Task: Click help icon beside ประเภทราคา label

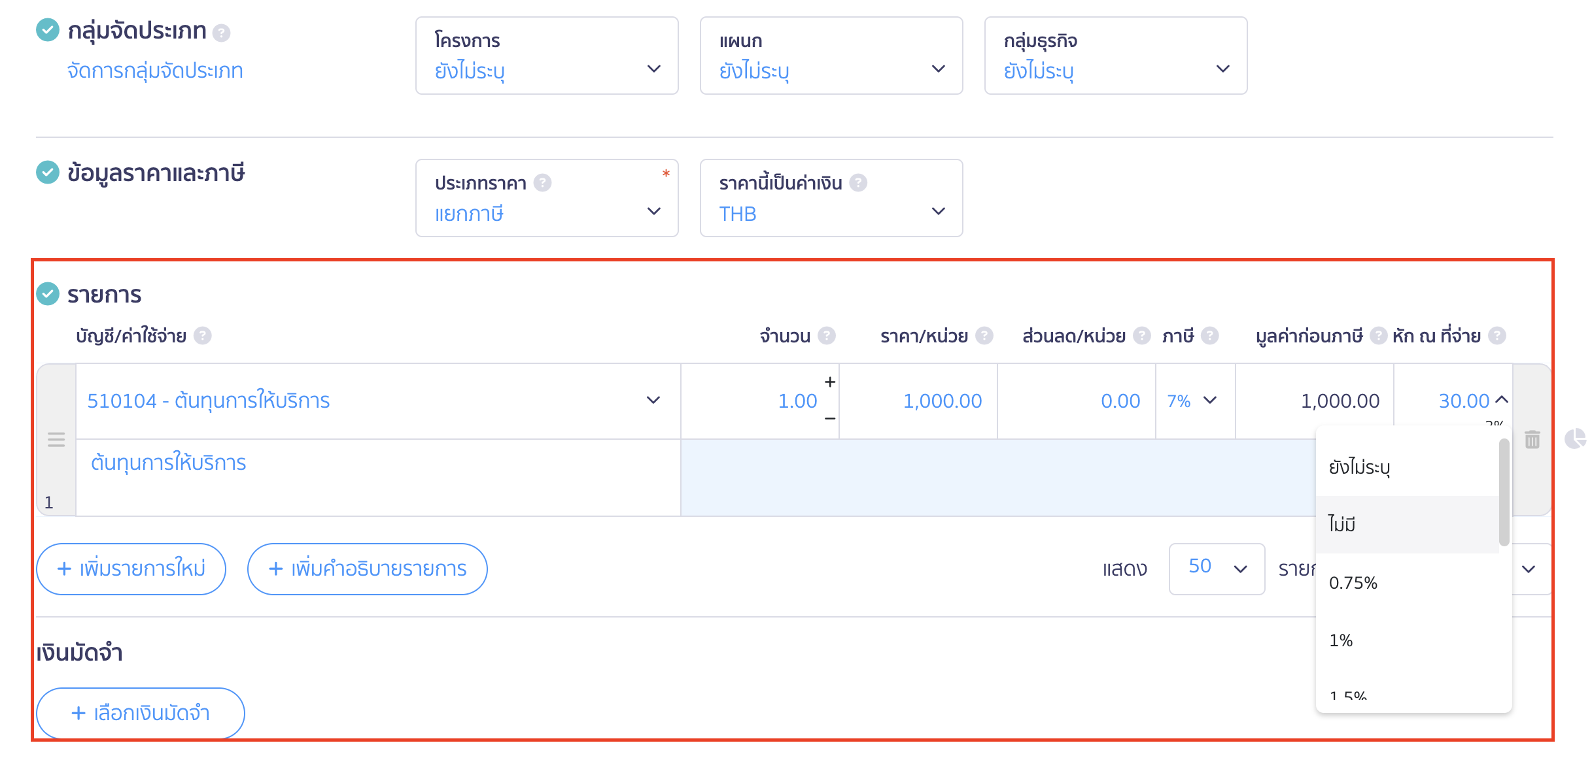Action: [542, 183]
